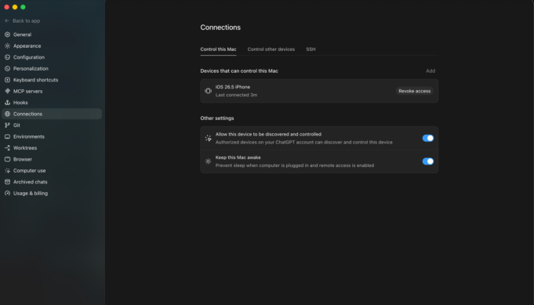
Task: Open General settings
Action: click(52, 34)
